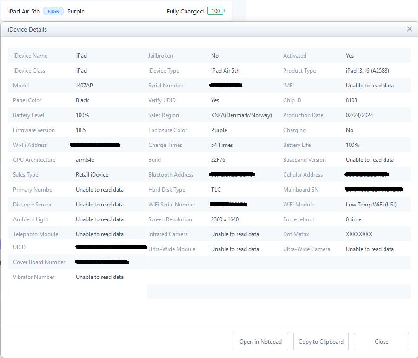This screenshot has width=418, height=358.
Task: Click the 'iDevice Details' dialog title
Action: [x=27, y=30]
